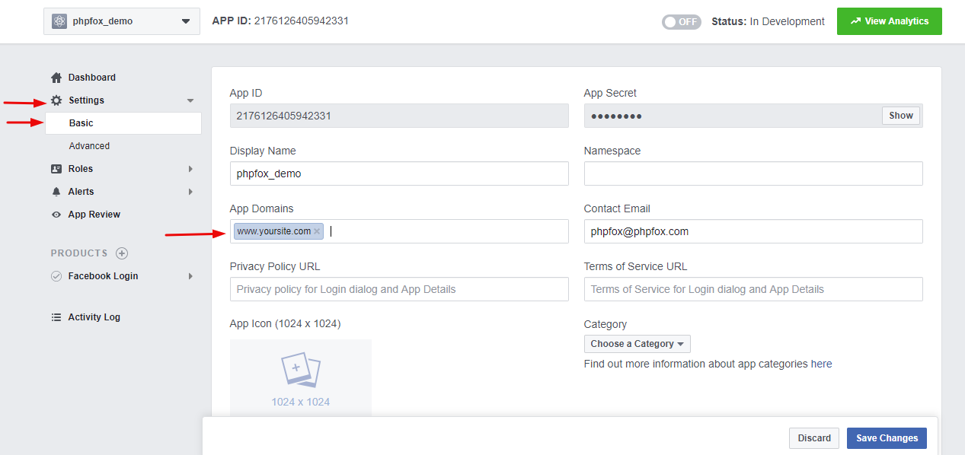Click the Roles ID-card icon
The width and height of the screenshot is (965, 455).
click(56, 169)
